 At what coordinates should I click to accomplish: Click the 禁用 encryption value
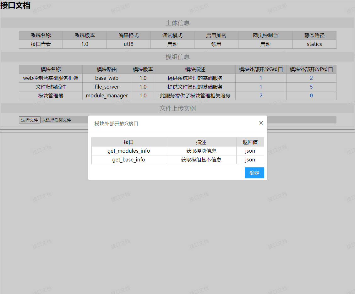pos(216,44)
